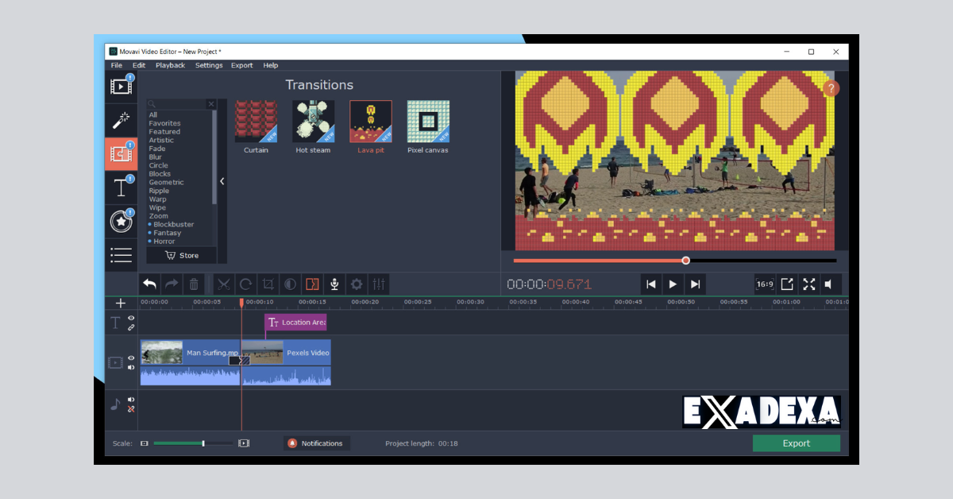Select the Lava pit transition thumbnail
The image size is (953, 499).
tap(370, 121)
